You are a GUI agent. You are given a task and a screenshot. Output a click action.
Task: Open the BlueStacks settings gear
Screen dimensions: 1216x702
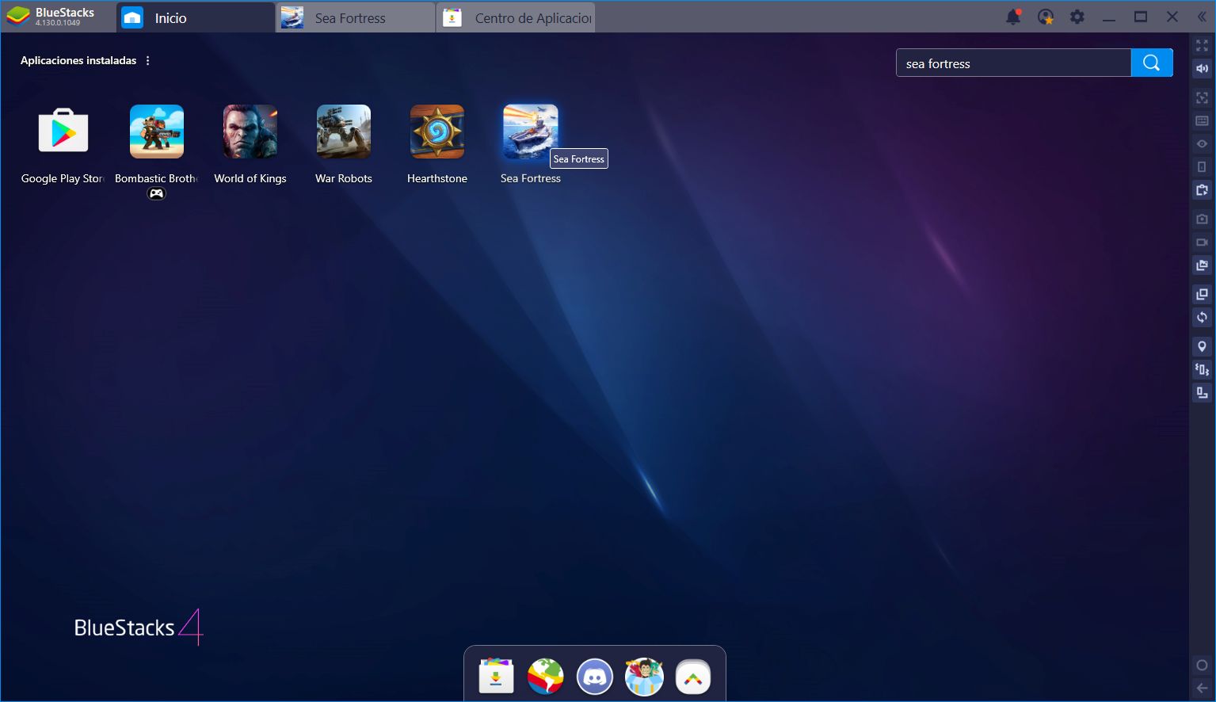coord(1077,17)
